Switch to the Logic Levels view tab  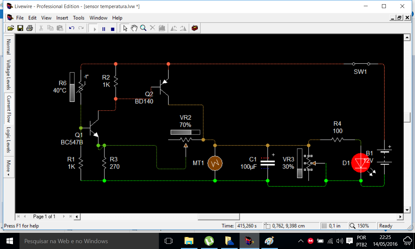click(x=9, y=140)
